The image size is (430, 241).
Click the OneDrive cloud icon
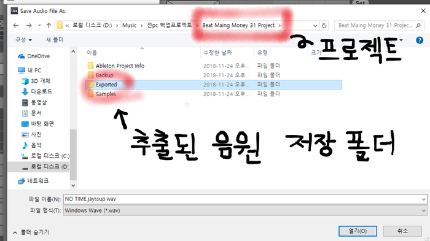(x=21, y=56)
